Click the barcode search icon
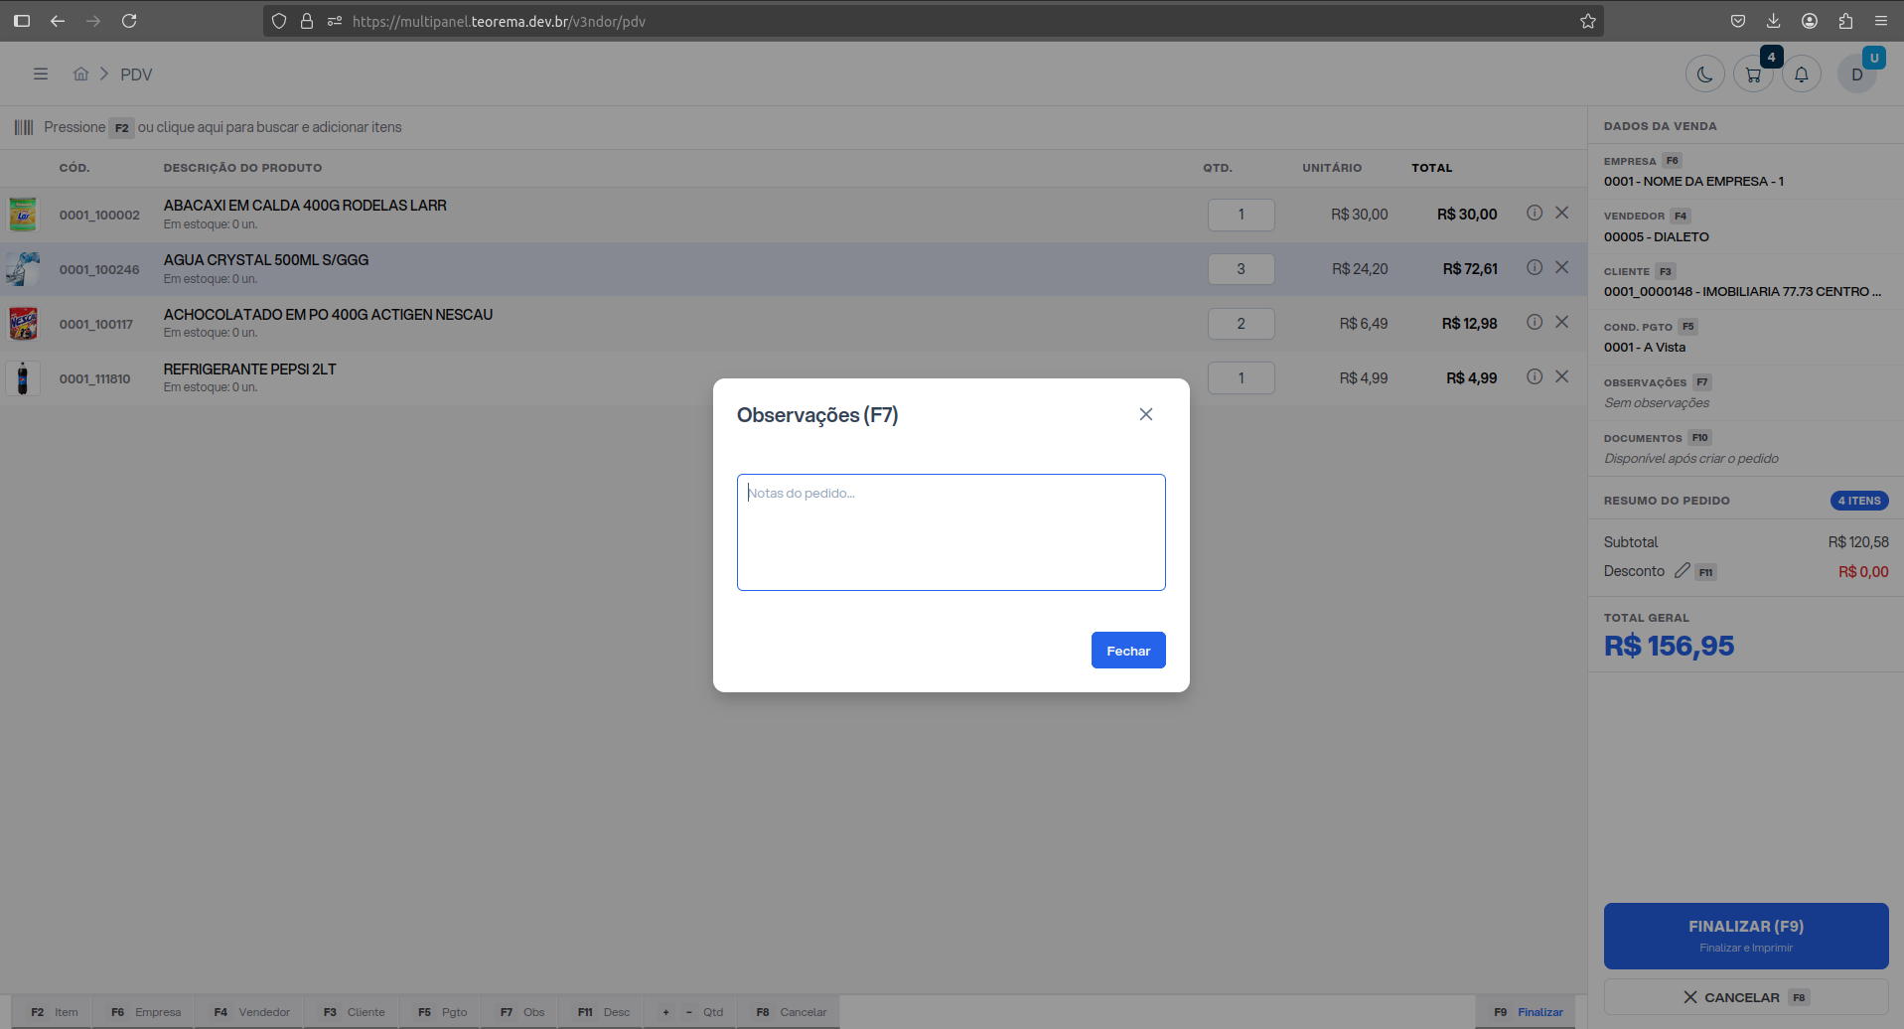The image size is (1904, 1029). point(24,127)
